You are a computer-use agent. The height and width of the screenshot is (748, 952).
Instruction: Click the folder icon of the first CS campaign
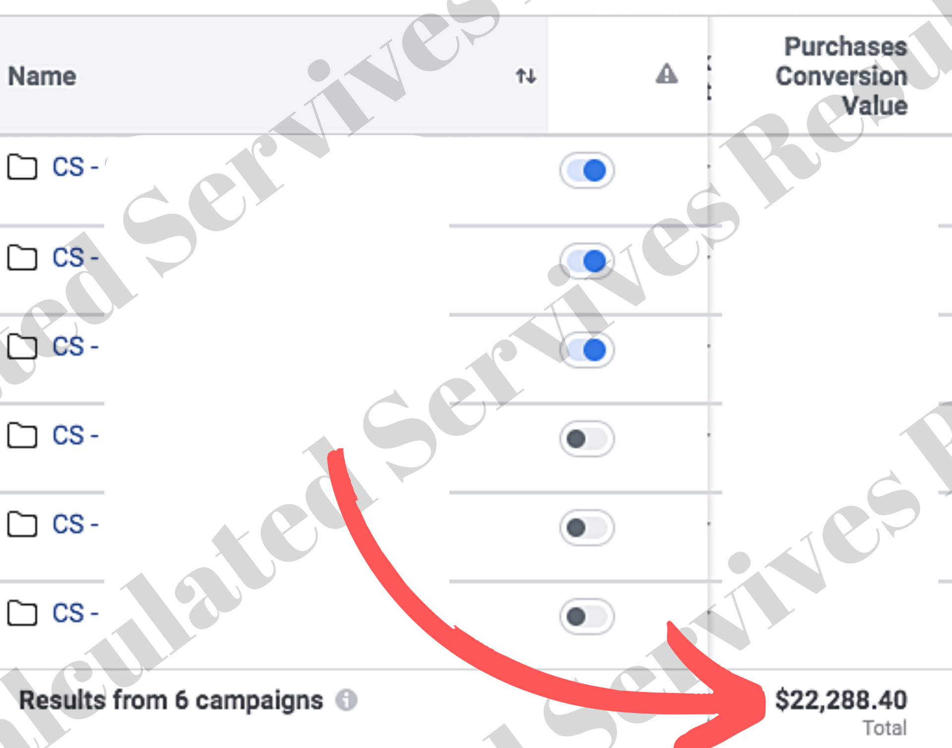(x=22, y=167)
